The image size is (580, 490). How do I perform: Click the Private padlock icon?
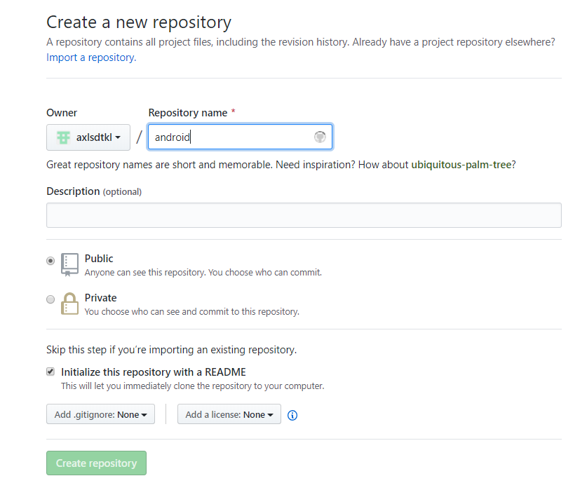pyautogui.click(x=69, y=304)
